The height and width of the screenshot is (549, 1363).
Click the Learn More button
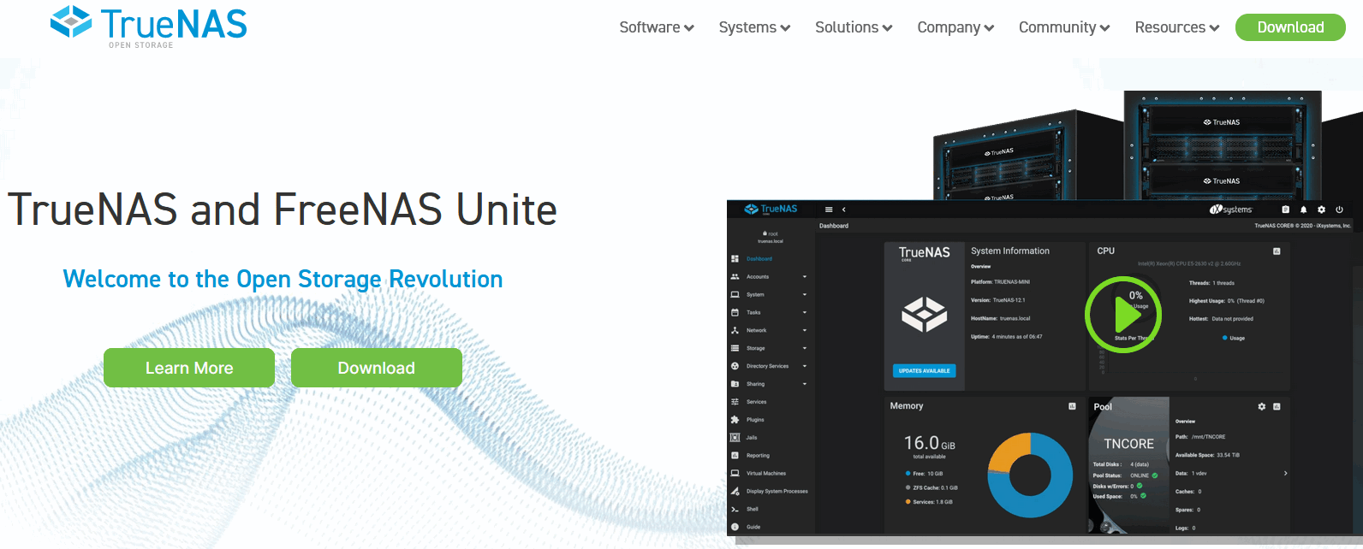point(189,368)
